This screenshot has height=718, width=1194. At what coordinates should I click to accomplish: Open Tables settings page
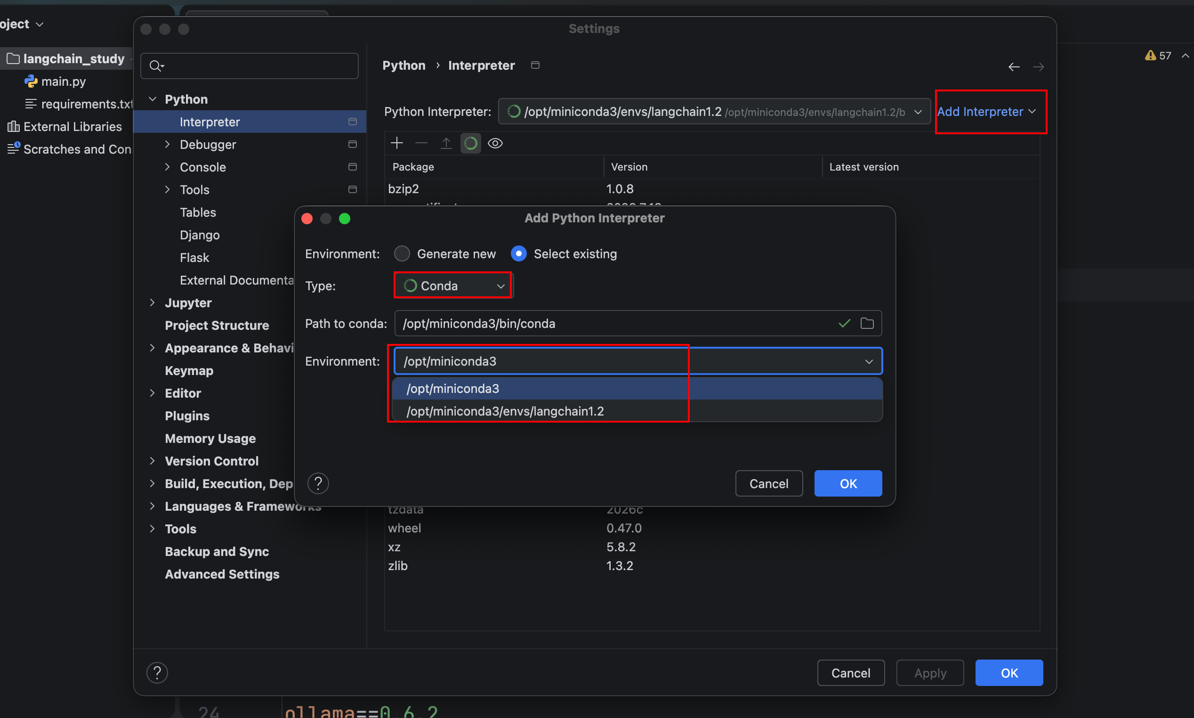(198, 212)
